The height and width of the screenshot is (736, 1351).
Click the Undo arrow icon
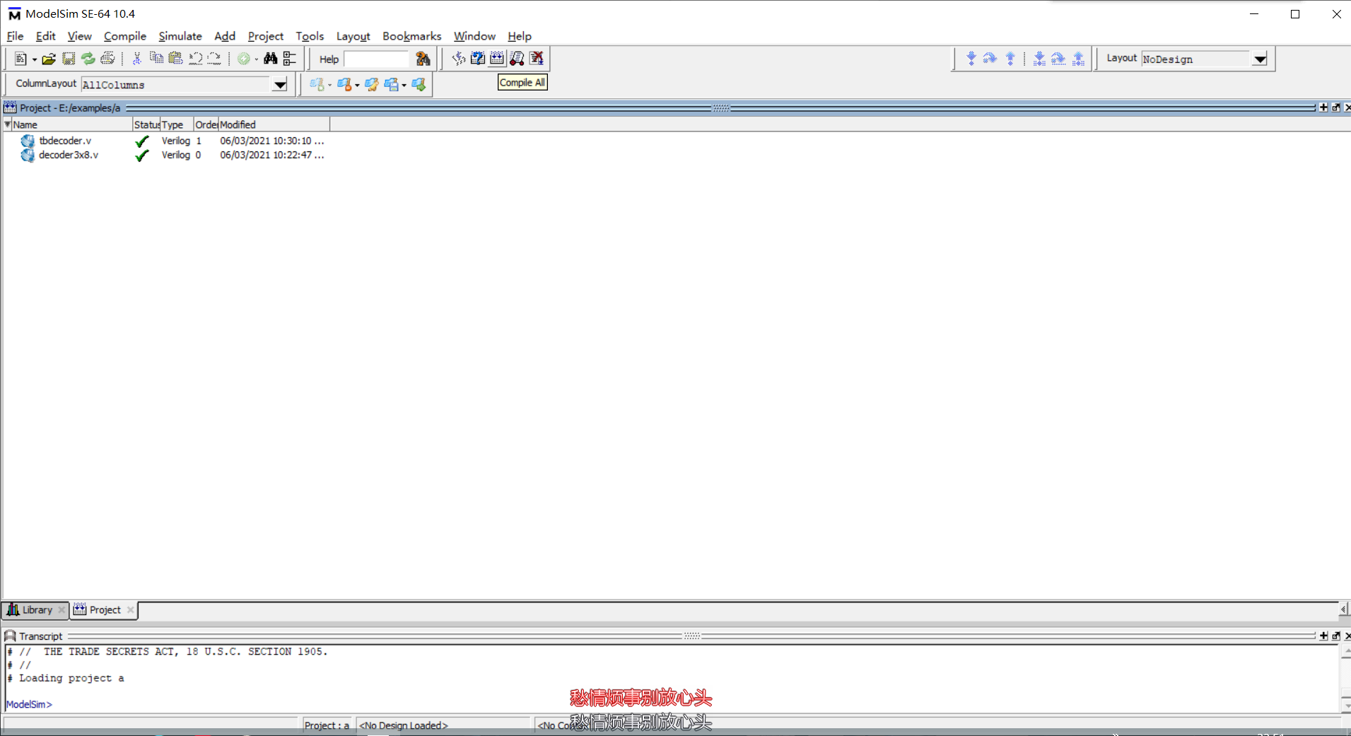[x=195, y=59]
